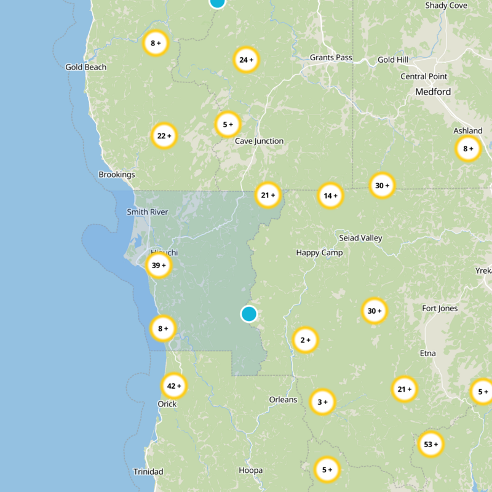Select the blue dot marker west of Happy Camp
The image size is (492, 492).
point(249,314)
